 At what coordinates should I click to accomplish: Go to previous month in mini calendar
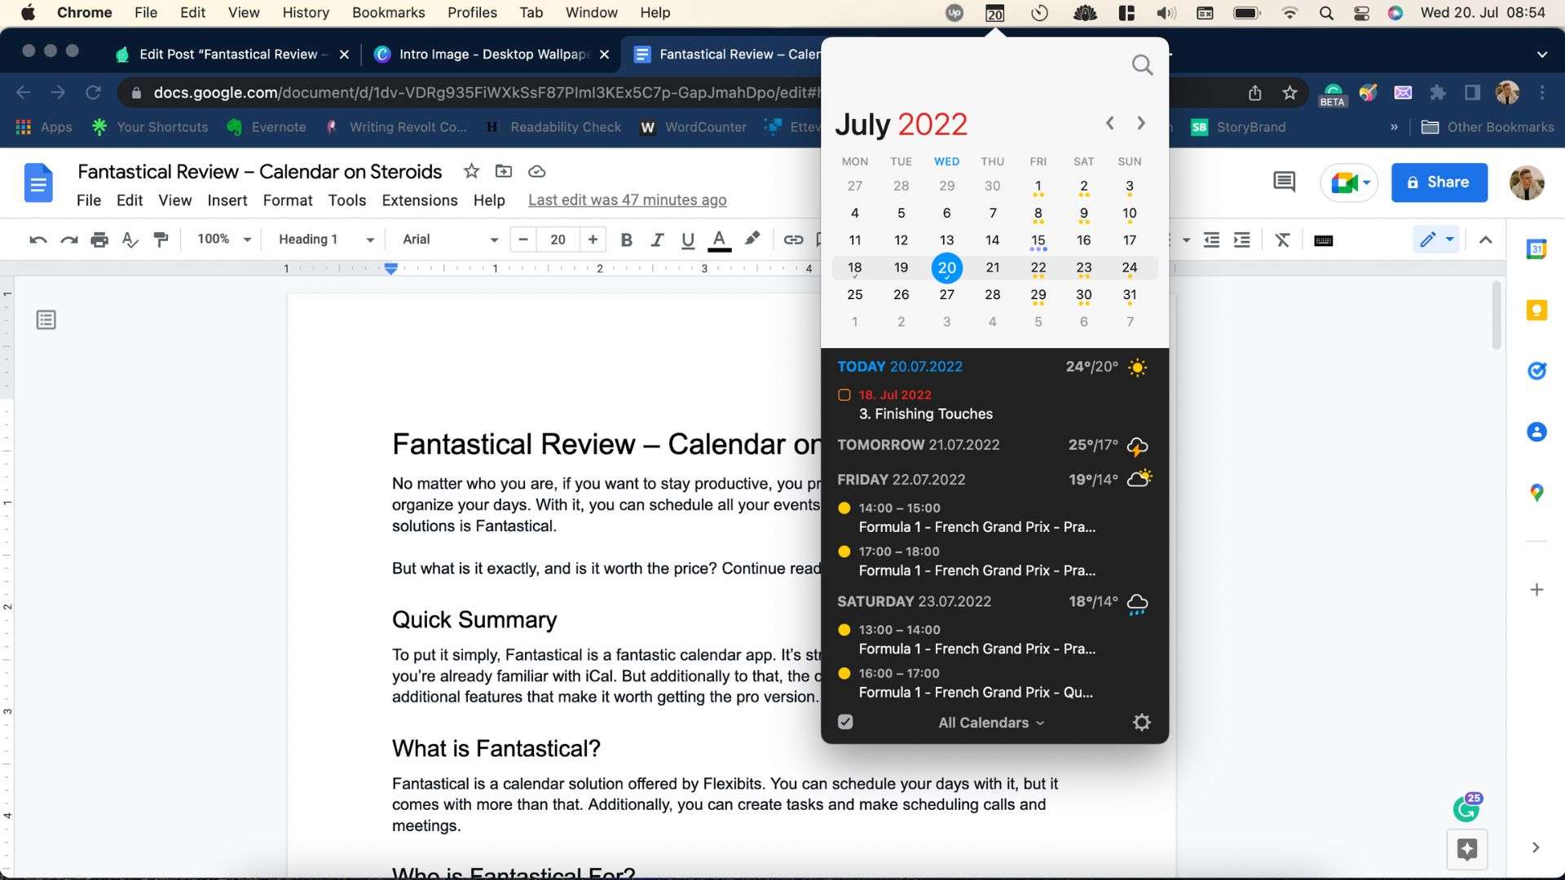coord(1109,123)
